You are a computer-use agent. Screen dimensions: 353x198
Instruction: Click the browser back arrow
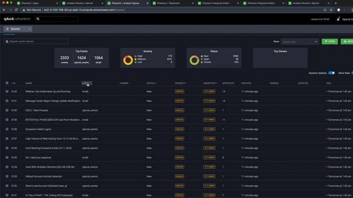(4, 9)
